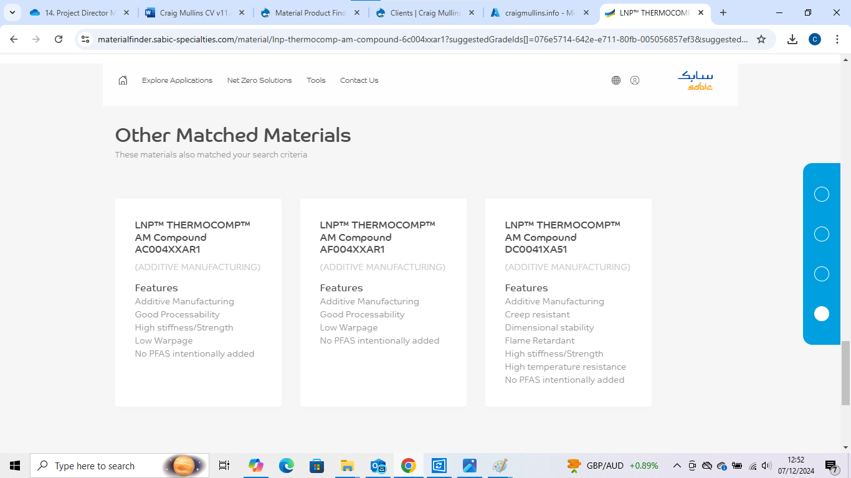This screenshot has width=851, height=478.
Task: Click Creep resistant feature text
Action: click(x=538, y=314)
